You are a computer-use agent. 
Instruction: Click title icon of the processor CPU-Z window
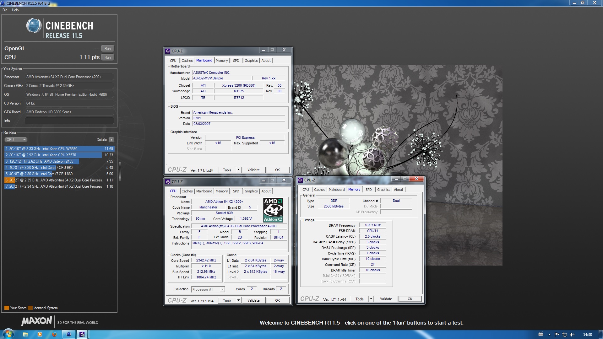pyautogui.click(x=168, y=181)
